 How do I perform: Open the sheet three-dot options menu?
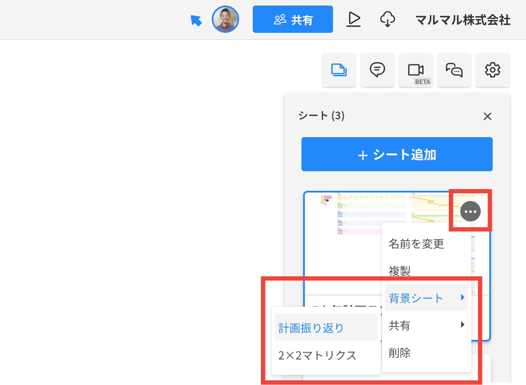(x=470, y=211)
